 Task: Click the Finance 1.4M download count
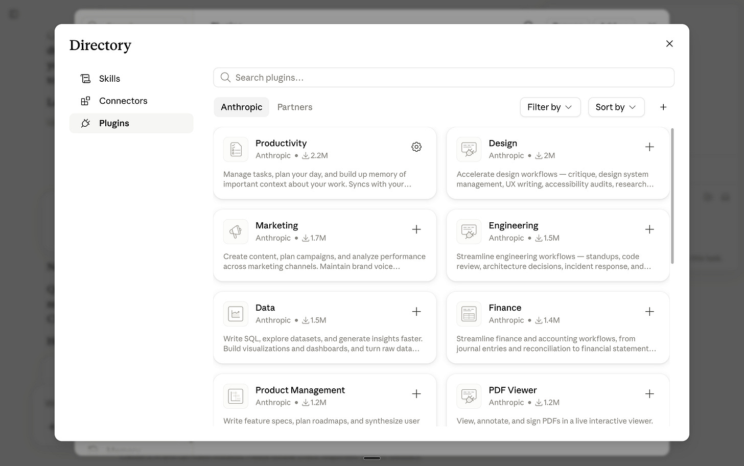[547, 320]
